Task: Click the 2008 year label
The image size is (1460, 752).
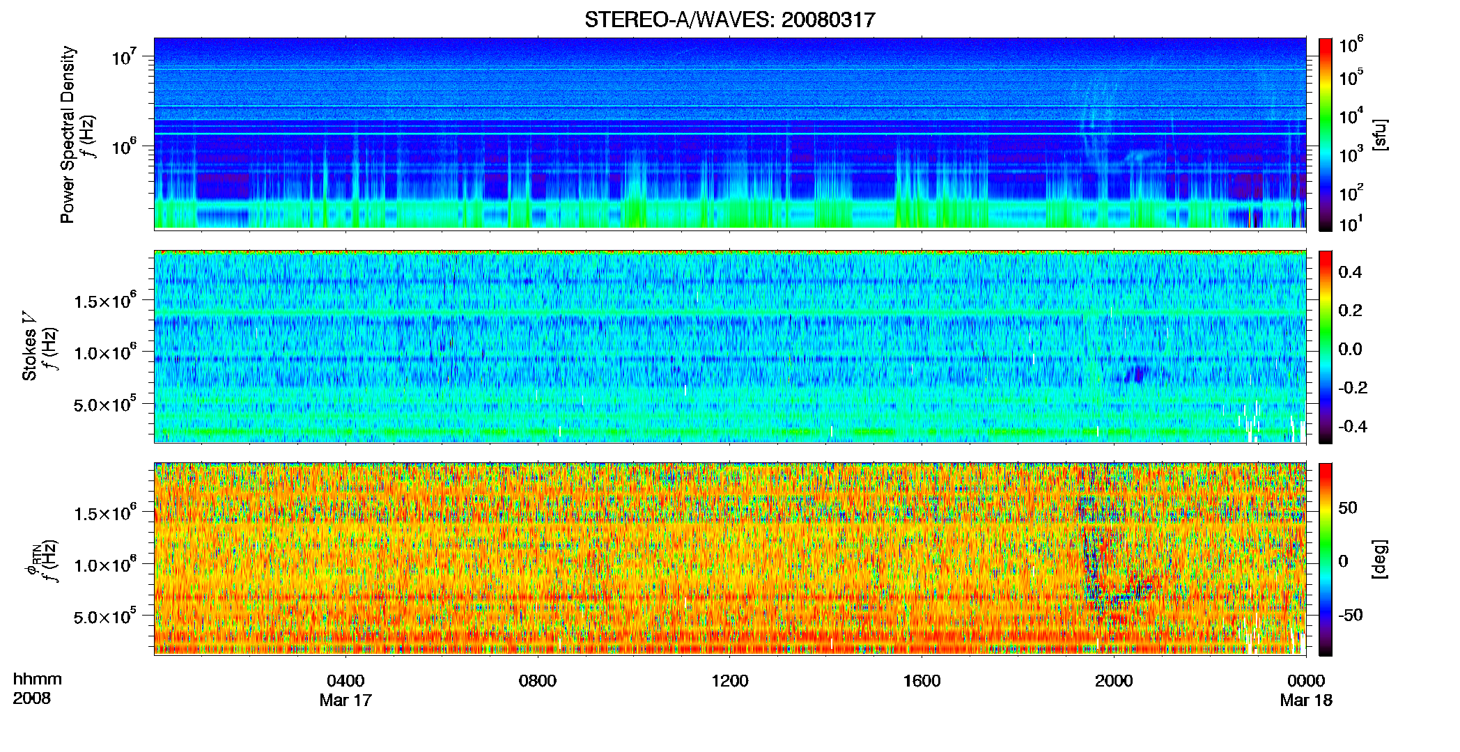Action: point(32,698)
